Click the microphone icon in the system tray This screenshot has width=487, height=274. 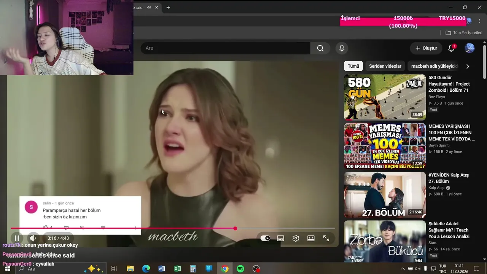pos(425,269)
